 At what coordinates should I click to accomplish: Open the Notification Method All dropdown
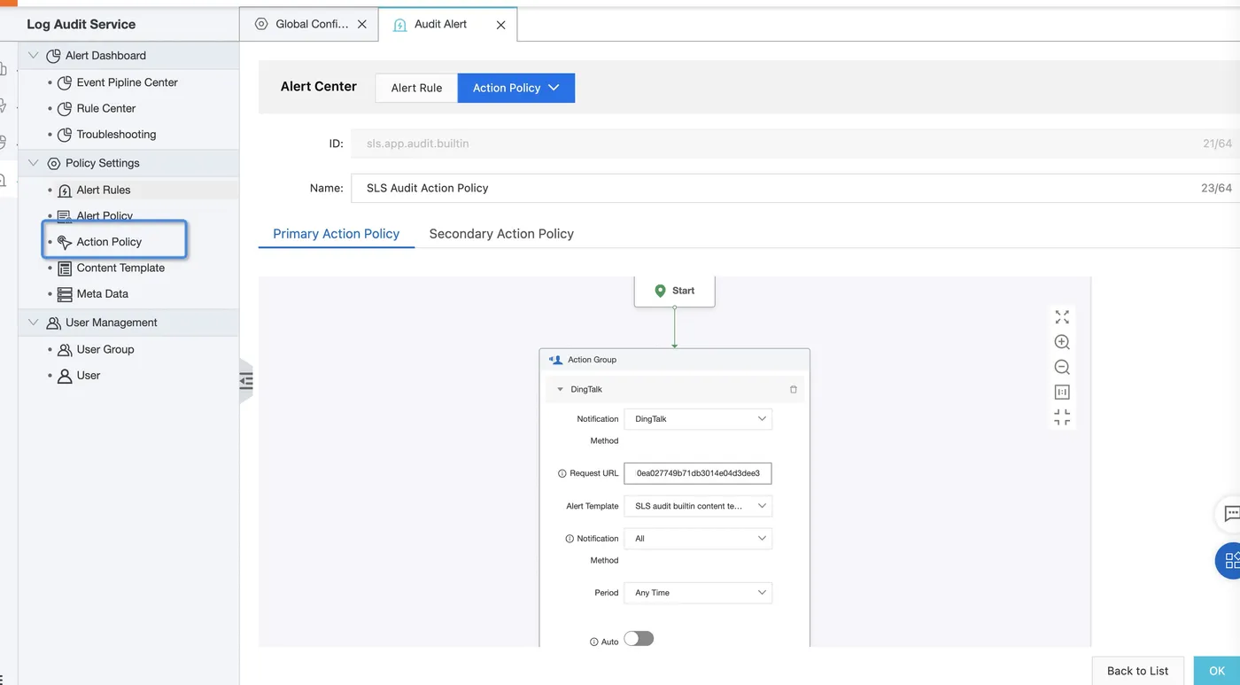click(x=698, y=538)
